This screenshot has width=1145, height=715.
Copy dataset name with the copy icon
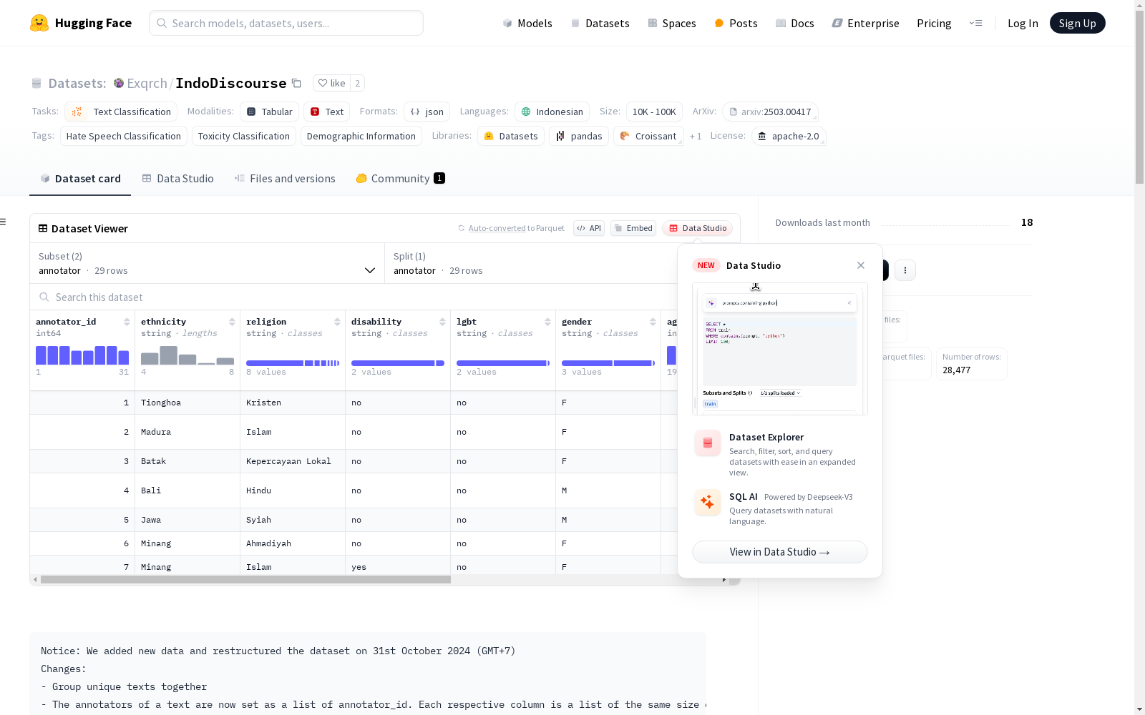click(296, 83)
